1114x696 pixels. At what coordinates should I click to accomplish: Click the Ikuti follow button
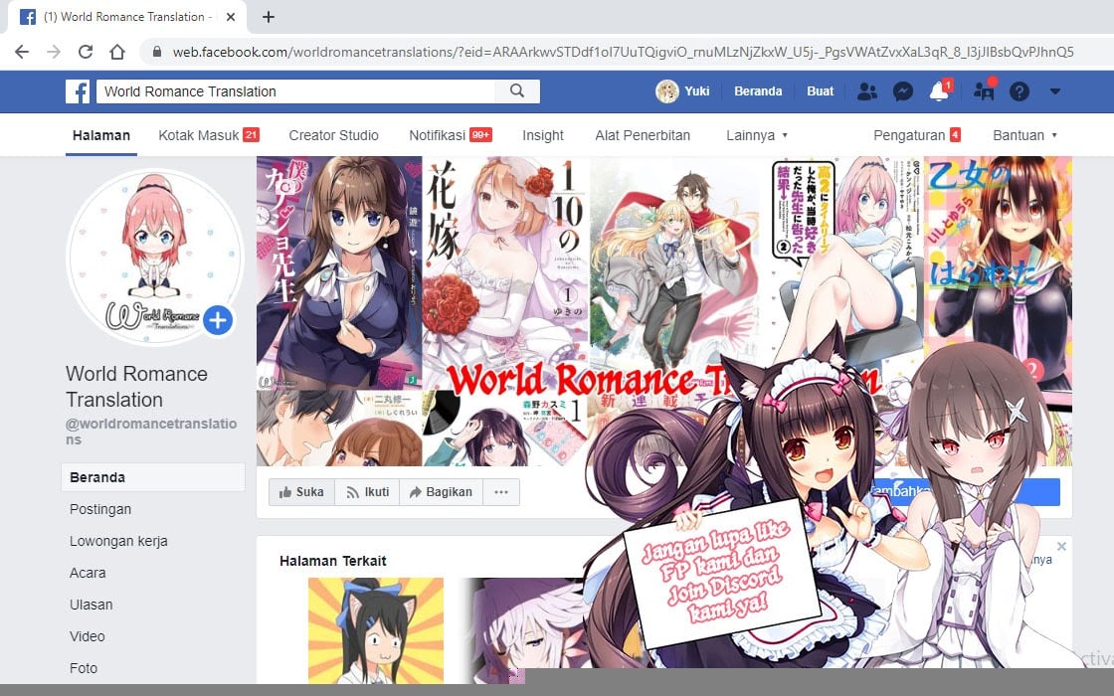point(367,492)
